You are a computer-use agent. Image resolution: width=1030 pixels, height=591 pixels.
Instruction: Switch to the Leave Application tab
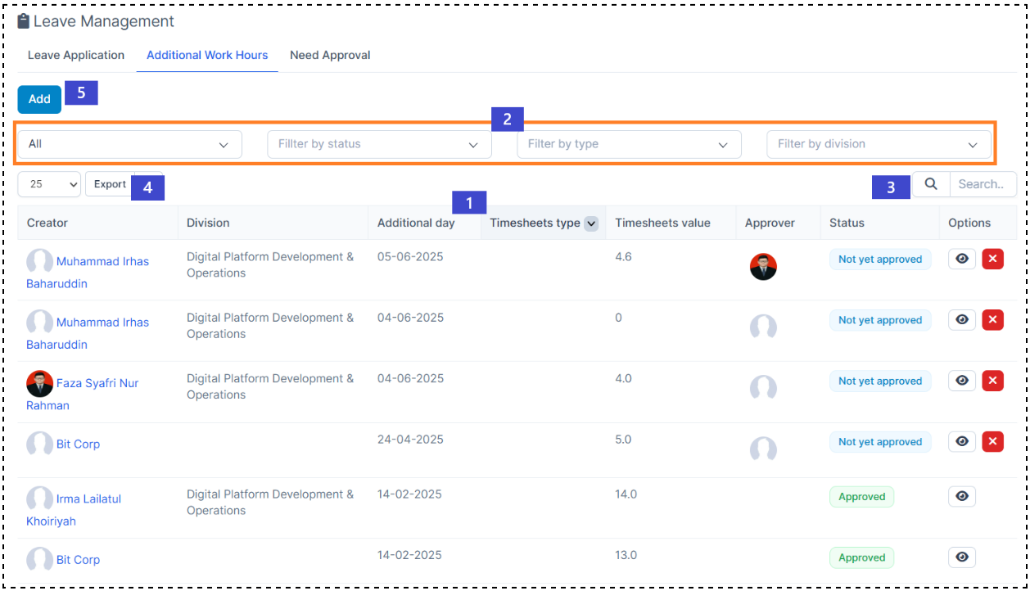tap(76, 56)
